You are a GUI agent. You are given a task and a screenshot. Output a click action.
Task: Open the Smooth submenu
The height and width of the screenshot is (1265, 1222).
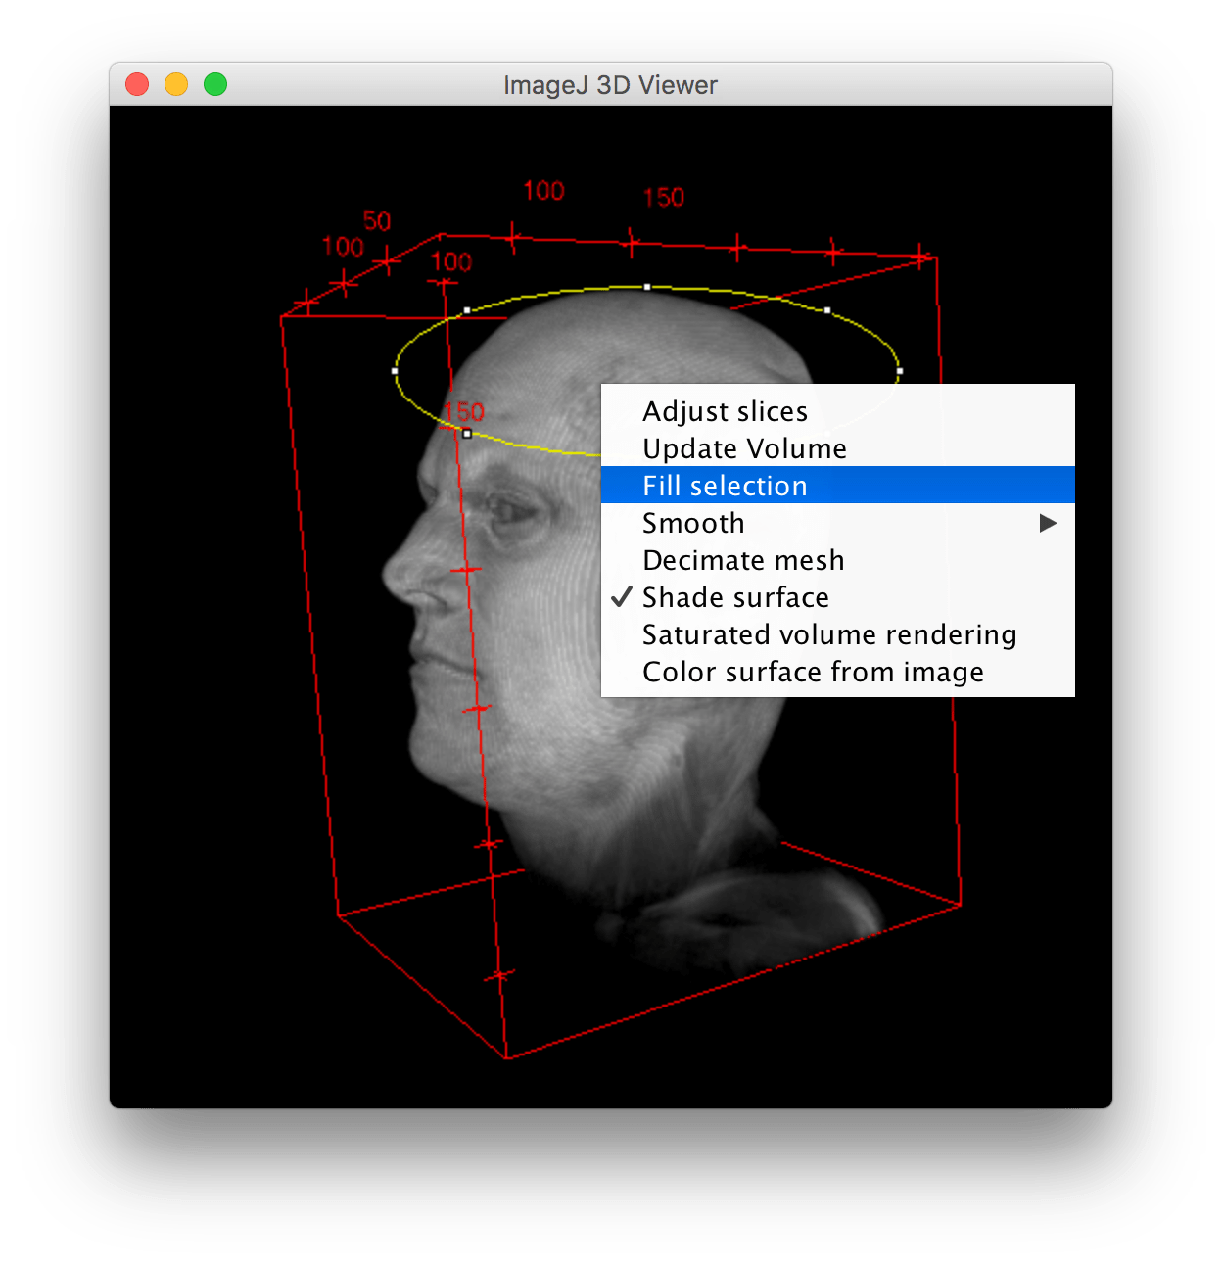(x=837, y=522)
